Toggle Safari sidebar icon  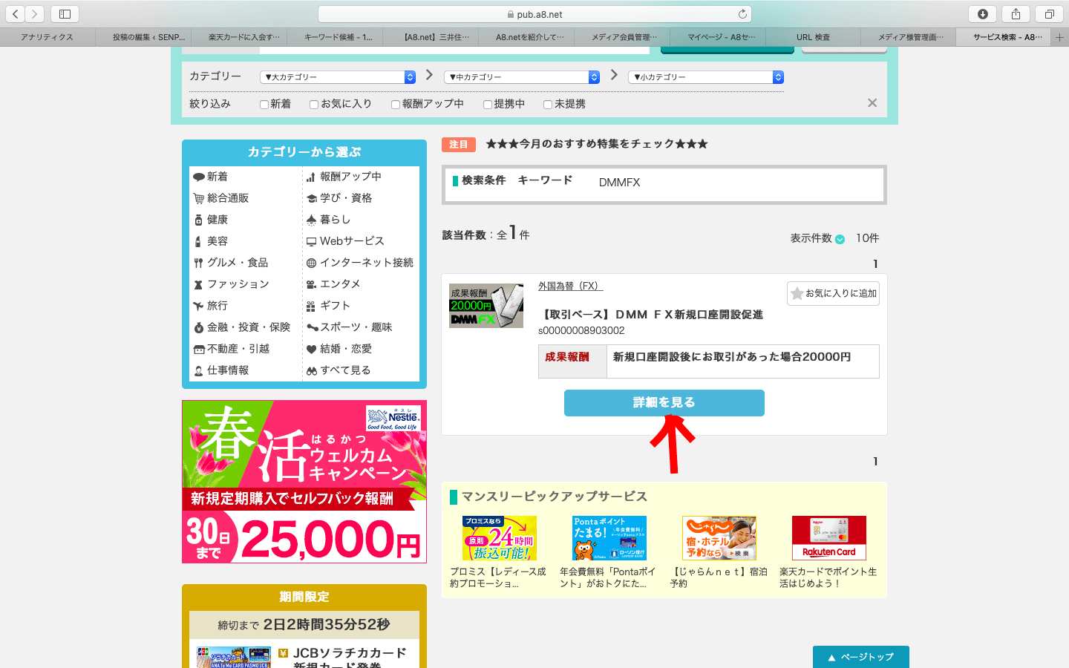(x=65, y=13)
